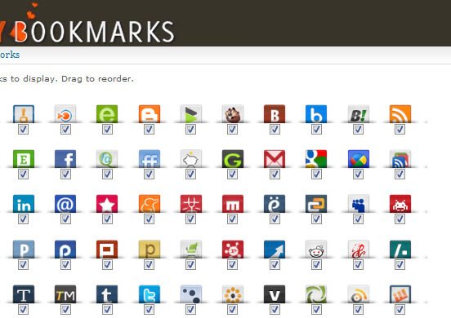Select the red outlined P icon

coord(107,250)
